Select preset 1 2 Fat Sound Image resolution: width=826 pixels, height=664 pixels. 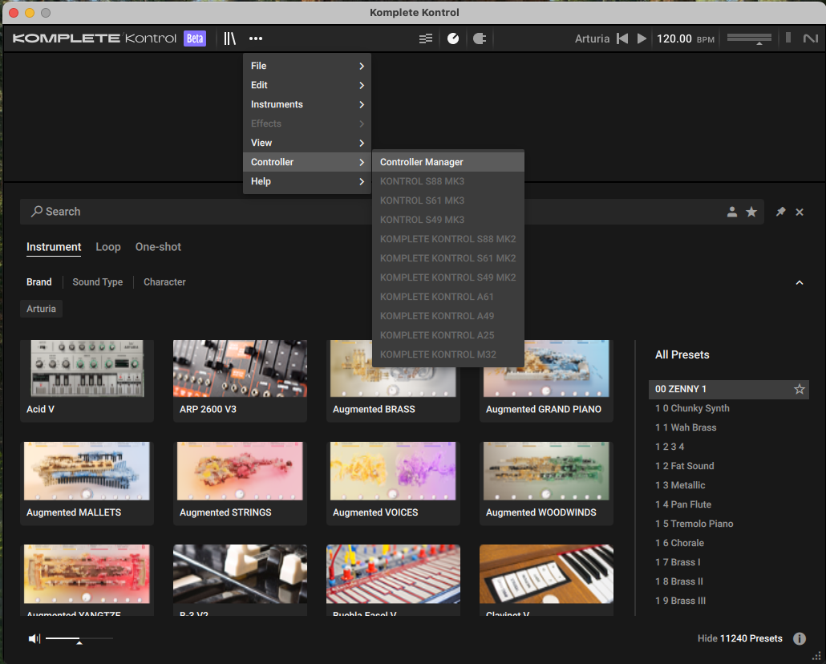[x=684, y=466]
